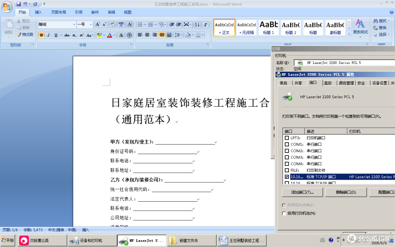The width and height of the screenshot is (395, 247).
Task: Decrease paragraph indent
Action: pos(172,25)
